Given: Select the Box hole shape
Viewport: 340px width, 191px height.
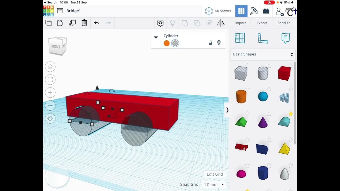Looking at the screenshot, I should [x=241, y=73].
